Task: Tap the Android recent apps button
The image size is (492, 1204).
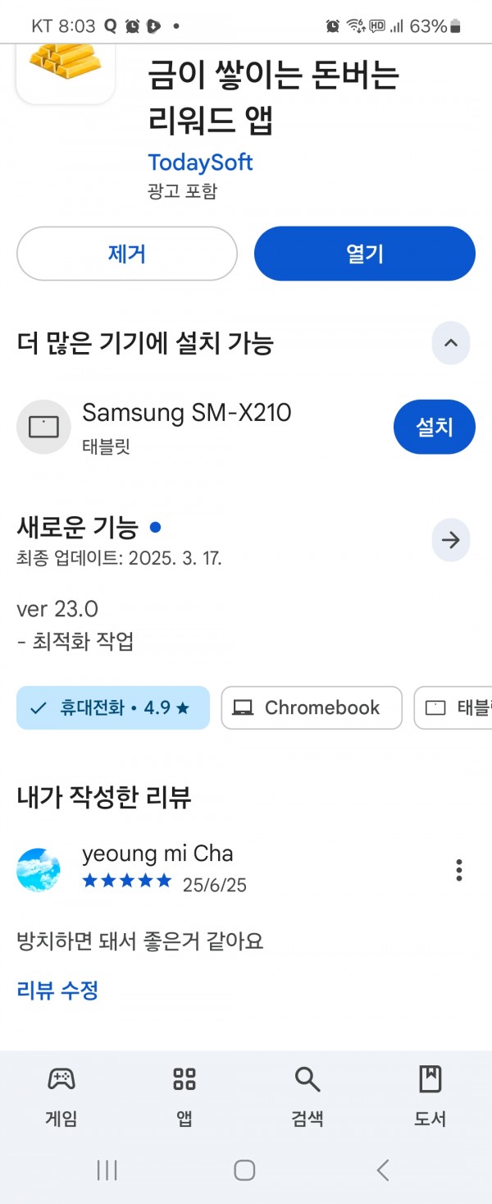Action: [107, 1170]
